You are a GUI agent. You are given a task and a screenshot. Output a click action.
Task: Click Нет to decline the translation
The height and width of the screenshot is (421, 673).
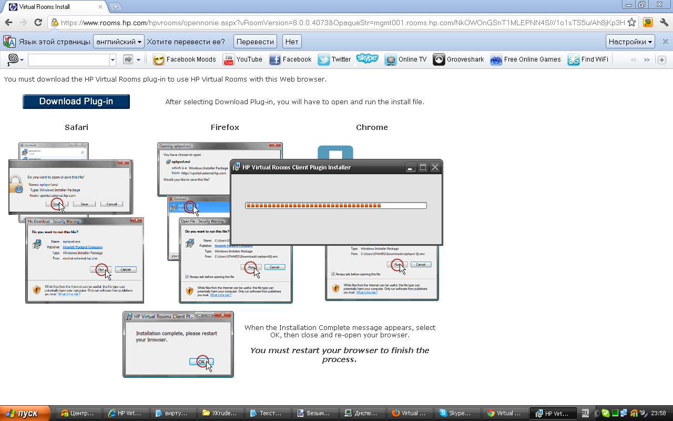(292, 42)
